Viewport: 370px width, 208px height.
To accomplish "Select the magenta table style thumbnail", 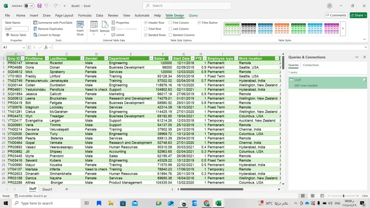I will (x=332, y=29).
